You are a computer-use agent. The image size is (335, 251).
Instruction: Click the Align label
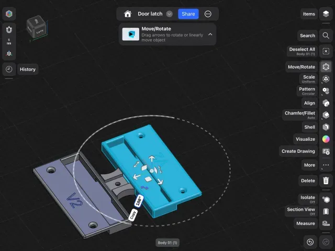[x=309, y=103]
